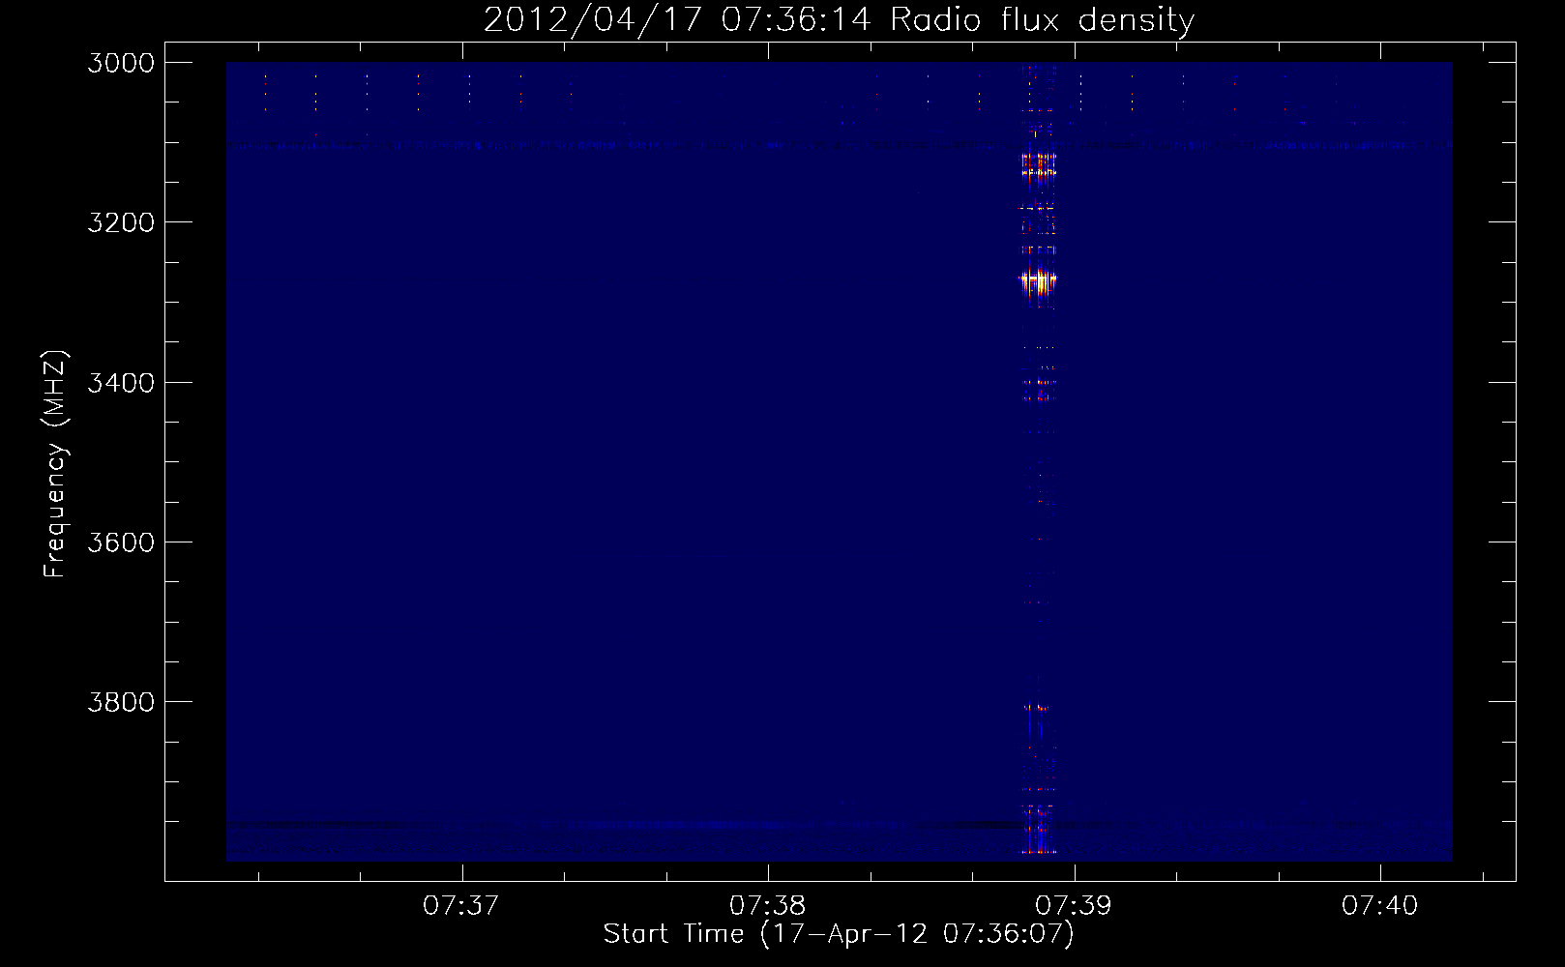Click the plot title '2012/04/17 07:36:14 Radio flux density'
1565x967 pixels.
click(839, 19)
